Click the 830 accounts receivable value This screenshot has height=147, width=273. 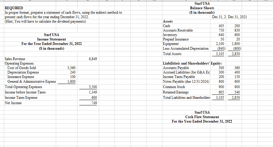(237, 31)
